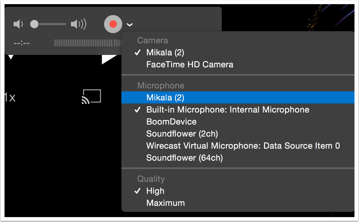Set quality to High
359x222 pixels.
(155, 191)
